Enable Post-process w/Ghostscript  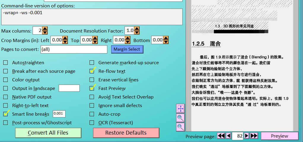click(x=6, y=123)
